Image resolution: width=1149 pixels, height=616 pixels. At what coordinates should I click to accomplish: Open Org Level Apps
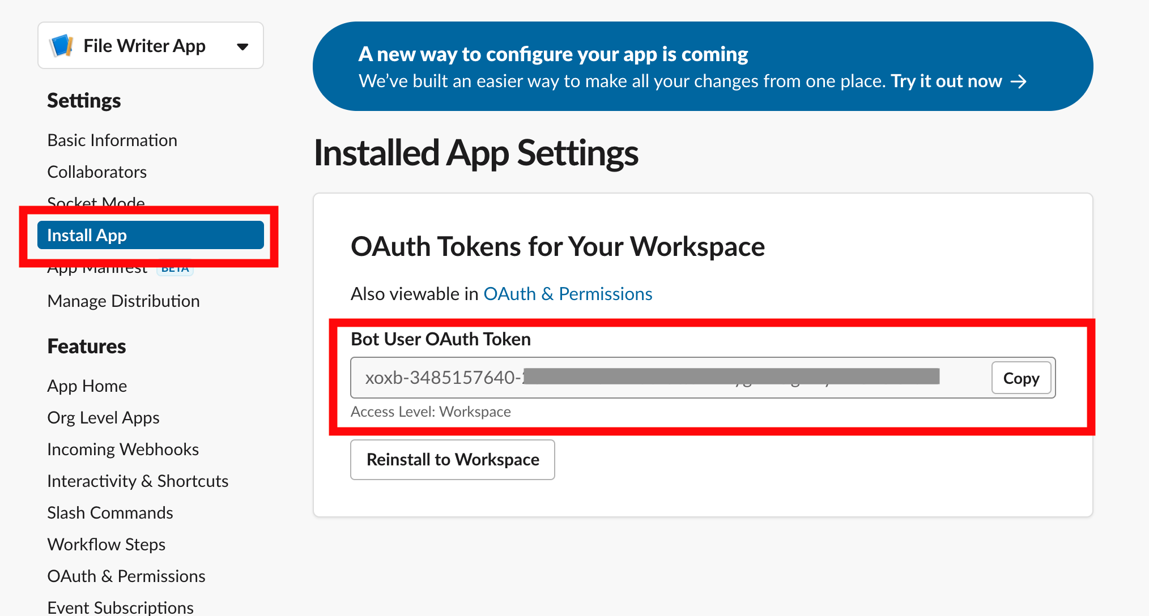coord(103,418)
